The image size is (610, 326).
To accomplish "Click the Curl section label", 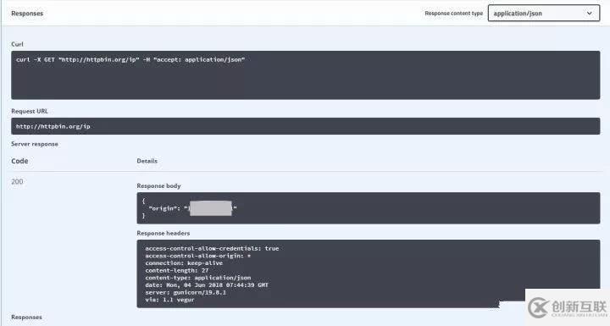I will 17,44.
